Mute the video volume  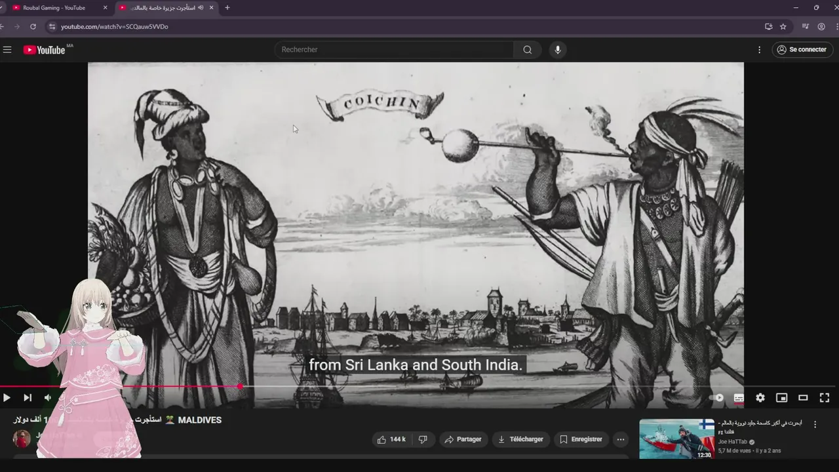point(48,397)
